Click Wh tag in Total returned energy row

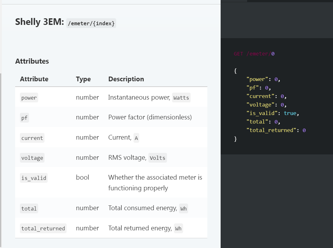point(178,228)
